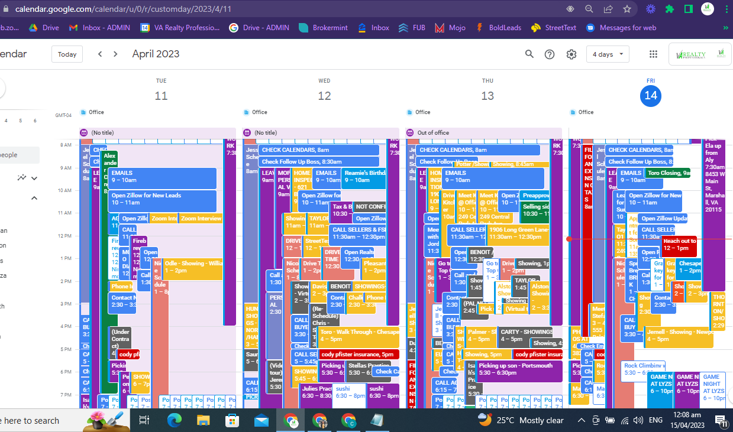Select Friday 14 date circle
Screen dimensions: 733x432
[651, 96]
